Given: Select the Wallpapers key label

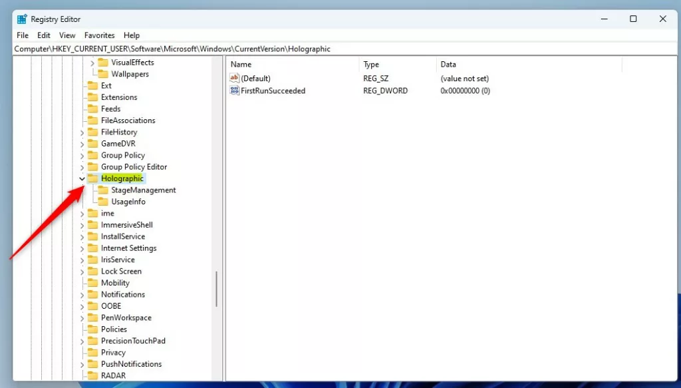Looking at the screenshot, I should pos(130,75).
